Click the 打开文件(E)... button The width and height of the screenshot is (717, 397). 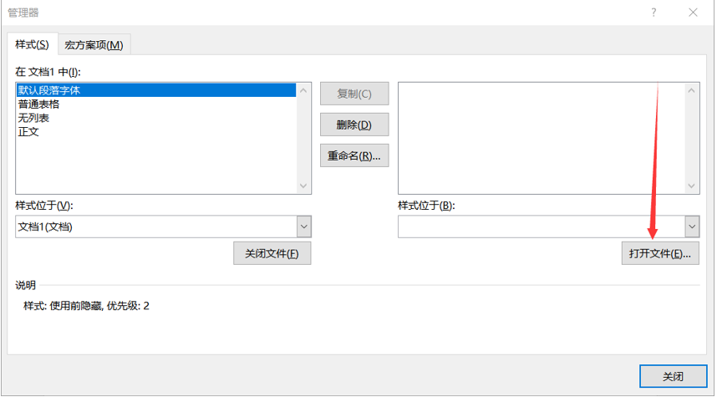660,253
